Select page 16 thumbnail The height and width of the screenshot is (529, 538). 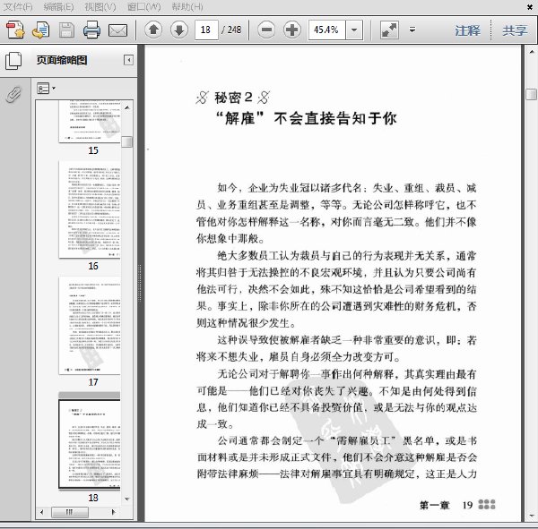click(90, 209)
